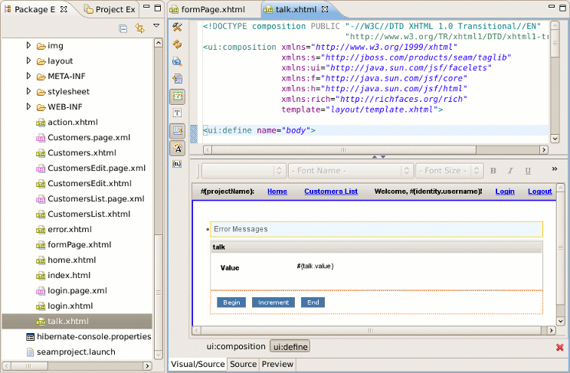Click the Underline formatting icon

pos(528,171)
